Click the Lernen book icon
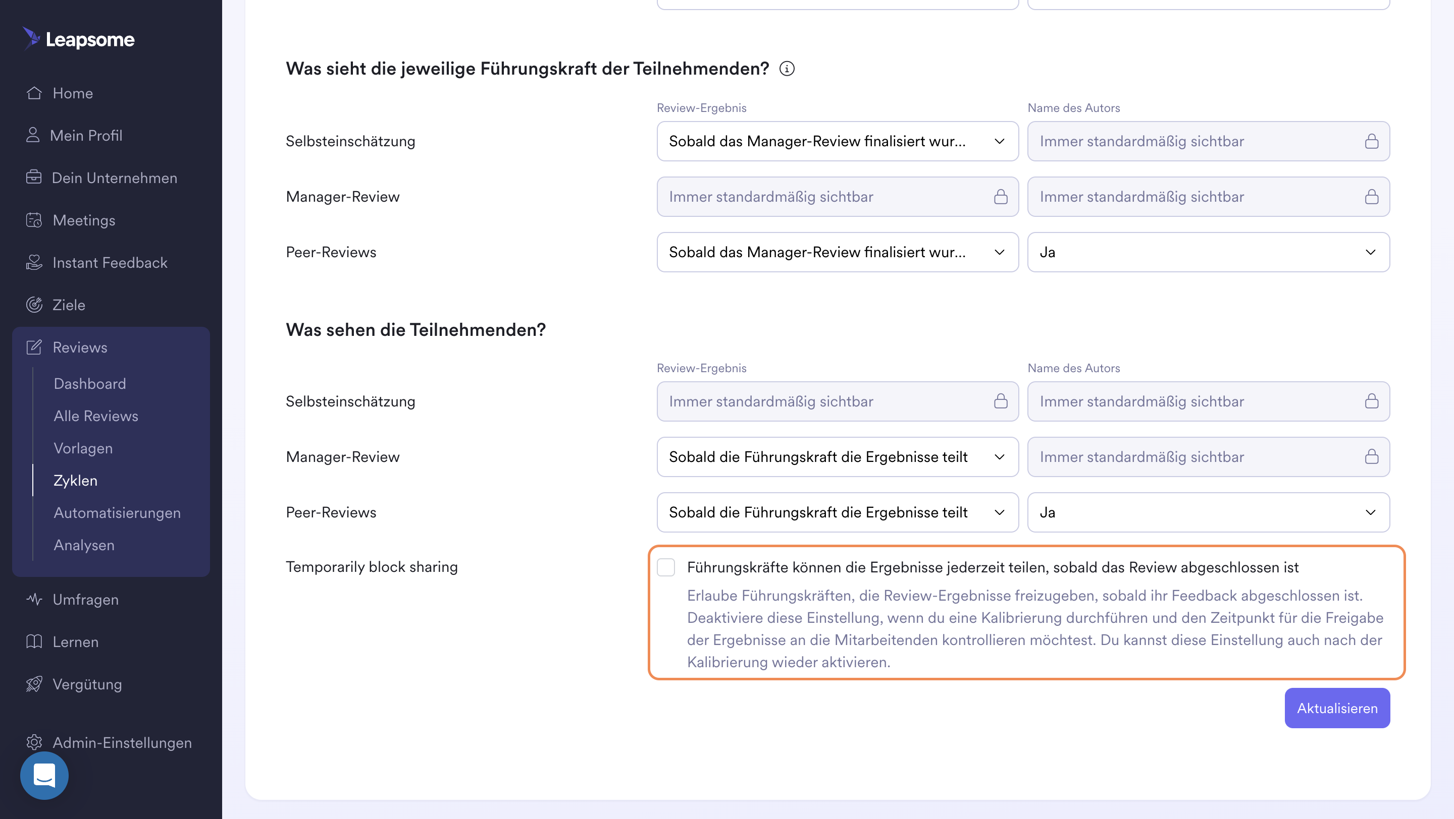The width and height of the screenshot is (1454, 819). tap(34, 641)
